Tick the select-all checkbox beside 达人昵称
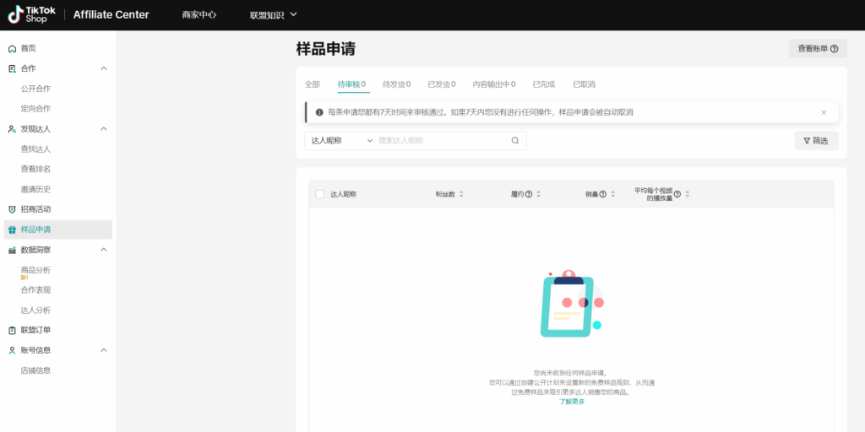Image resolution: width=865 pixels, height=432 pixels. coord(320,194)
